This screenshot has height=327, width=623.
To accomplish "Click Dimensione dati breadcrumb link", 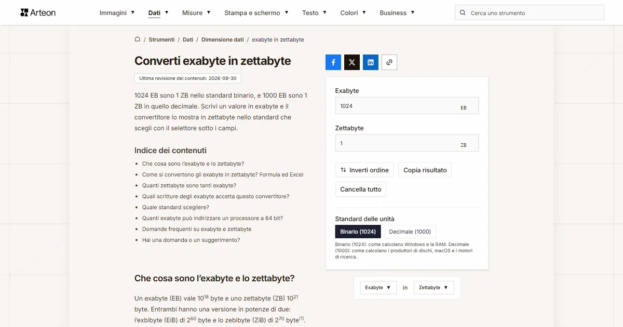I will tap(222, 39).
